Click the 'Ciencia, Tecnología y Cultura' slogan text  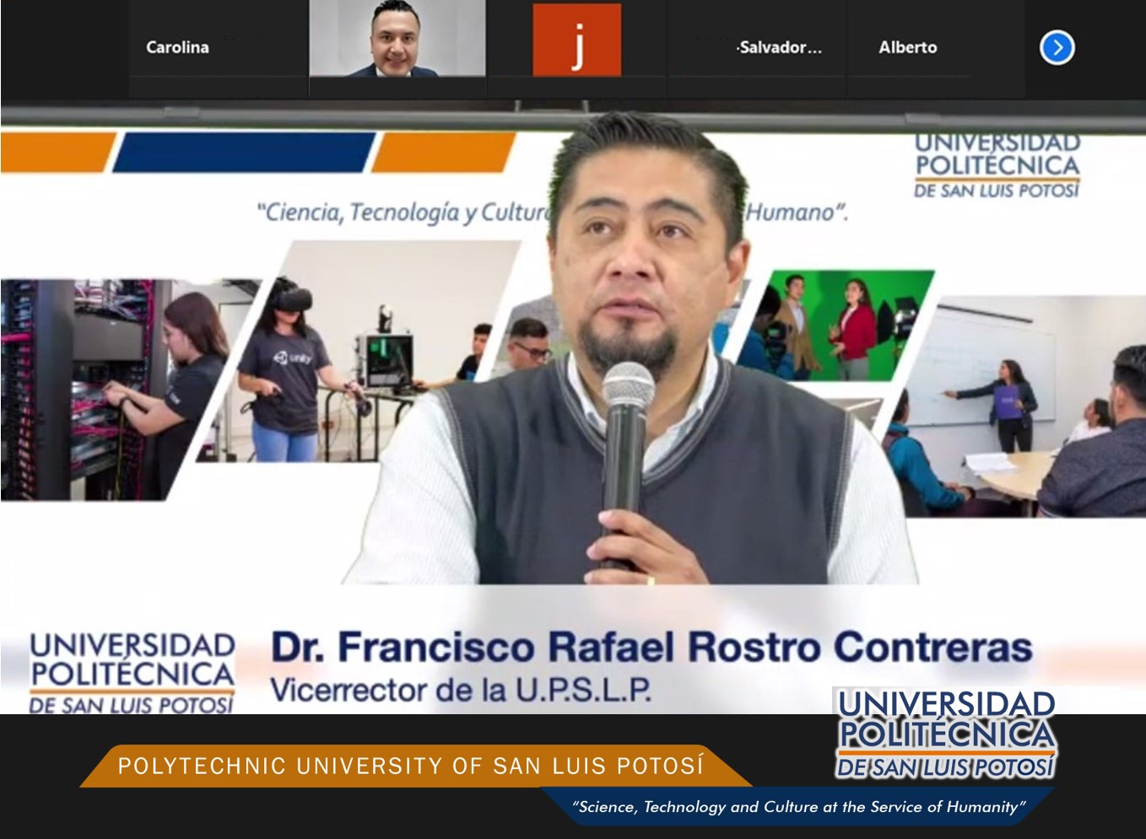pyautogui.click(x=553, y=212)
